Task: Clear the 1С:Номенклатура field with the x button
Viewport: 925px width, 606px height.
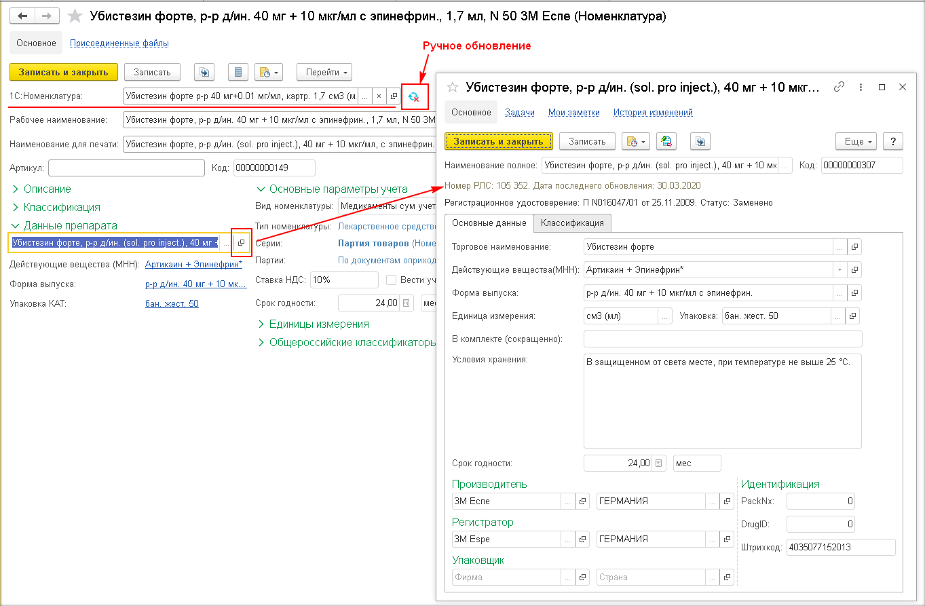Action: pos(379,96)
